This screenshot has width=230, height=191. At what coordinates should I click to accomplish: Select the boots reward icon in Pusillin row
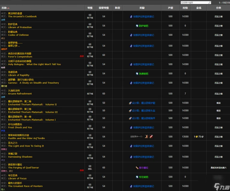[x=147, y=137]
